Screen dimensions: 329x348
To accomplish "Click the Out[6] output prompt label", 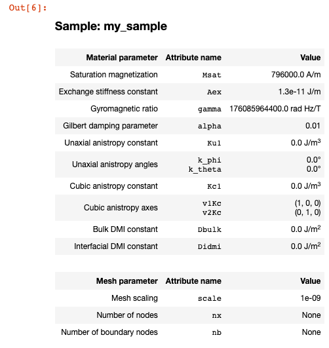I will click(x=28, y=8).
